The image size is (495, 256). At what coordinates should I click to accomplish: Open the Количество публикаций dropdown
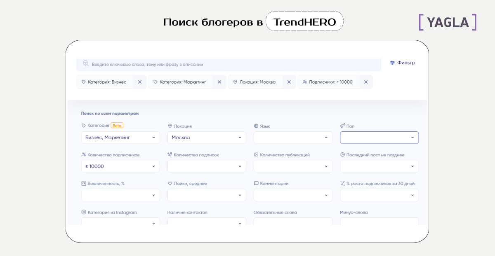click(293, 166)
